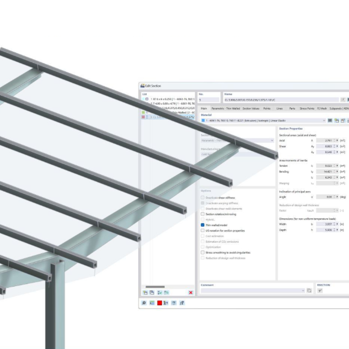Open the Material selection dropdown
The height and width of the screenshot is (349, 349).
tap(324, 120)
